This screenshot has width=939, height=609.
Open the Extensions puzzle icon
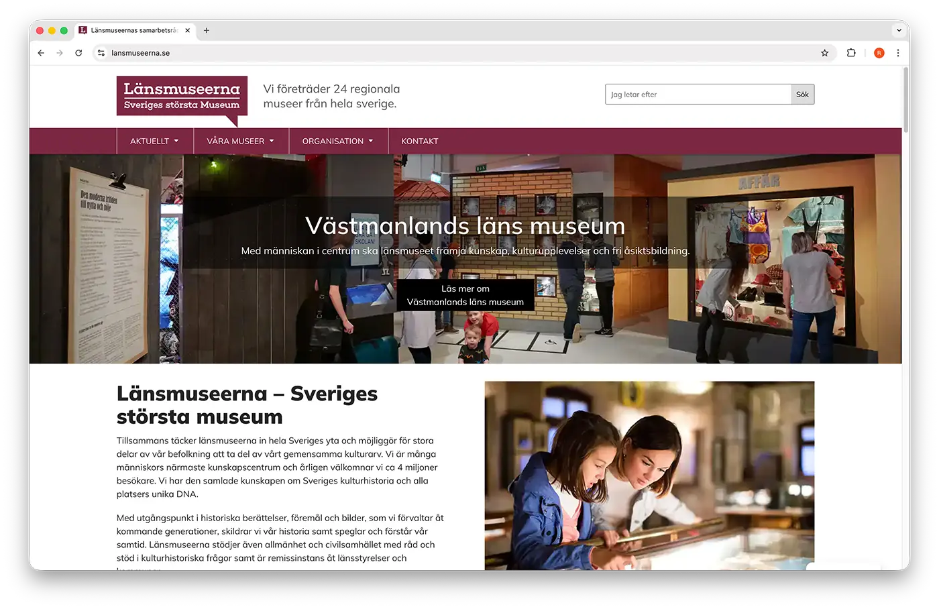851,53
